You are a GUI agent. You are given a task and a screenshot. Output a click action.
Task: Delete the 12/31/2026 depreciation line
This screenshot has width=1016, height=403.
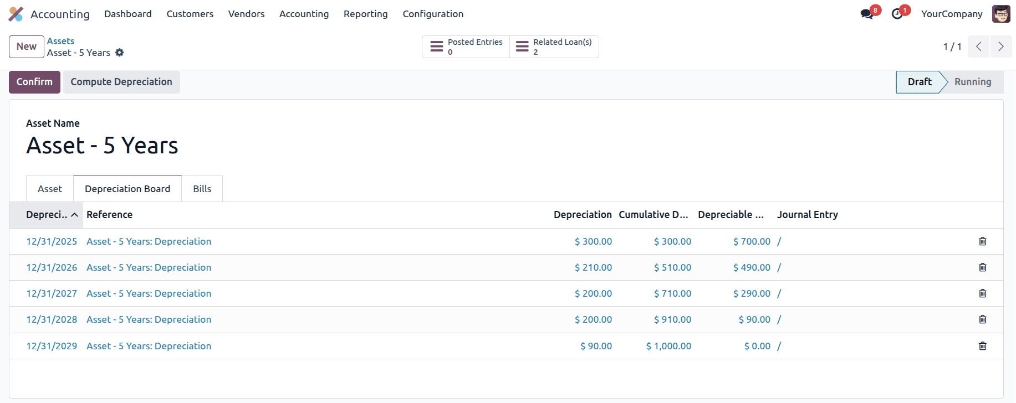(983, 267)
